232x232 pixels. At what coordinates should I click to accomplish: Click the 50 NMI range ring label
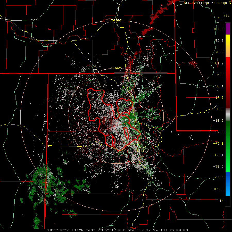(116, 68)
